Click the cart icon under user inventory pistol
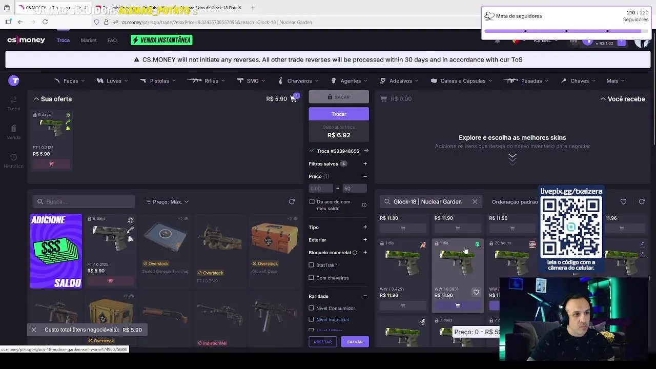Viewport: 656px width, 369px height. (111, 281)
